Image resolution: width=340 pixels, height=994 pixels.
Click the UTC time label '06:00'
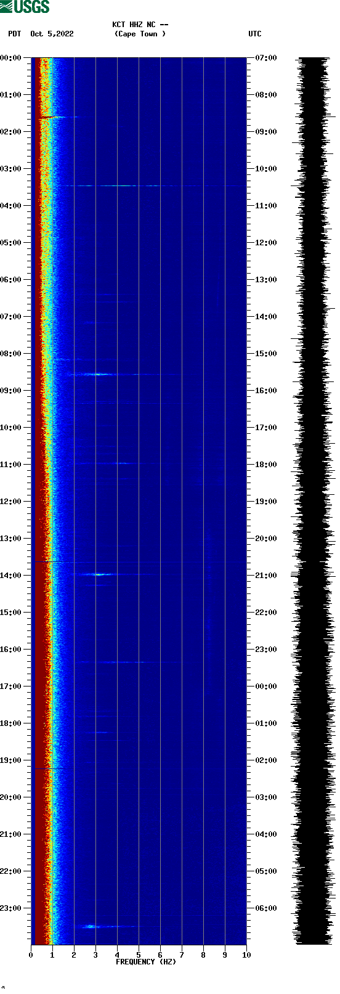pos(266,908)
